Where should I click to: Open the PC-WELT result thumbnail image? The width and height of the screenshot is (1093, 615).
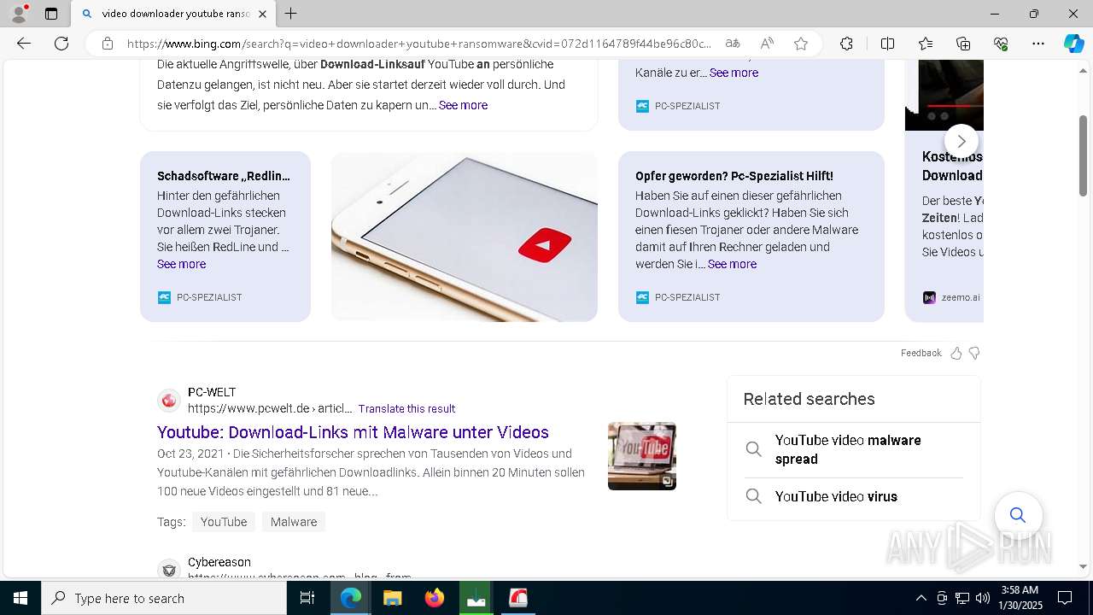click(642, 456)
